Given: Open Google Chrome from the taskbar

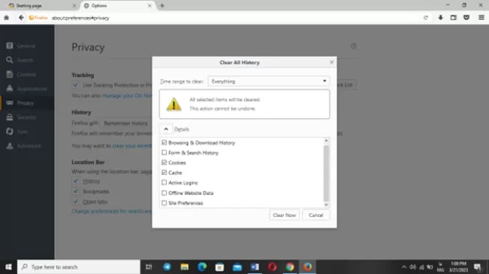Looking at the screenshot, I should 290,266.
